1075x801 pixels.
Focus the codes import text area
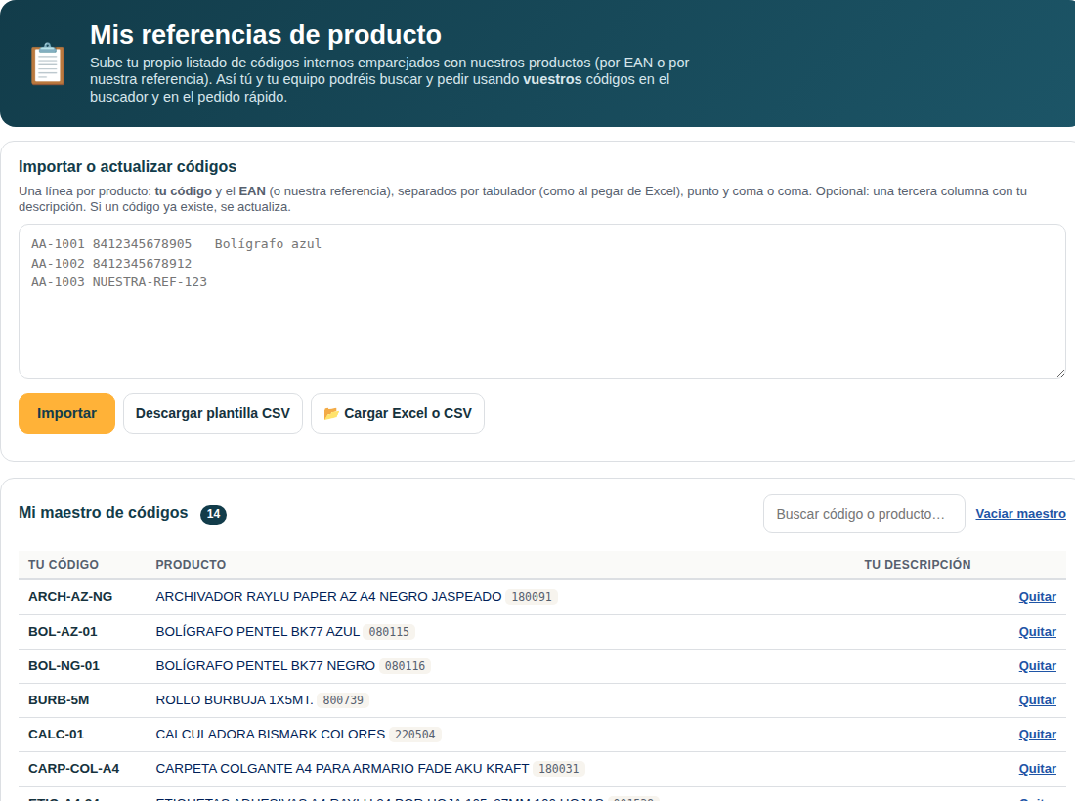[x=541, y=302]
